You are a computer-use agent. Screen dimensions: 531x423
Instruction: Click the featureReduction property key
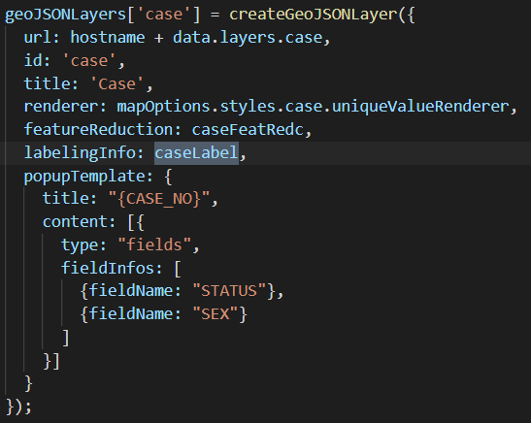pos(99,130)
